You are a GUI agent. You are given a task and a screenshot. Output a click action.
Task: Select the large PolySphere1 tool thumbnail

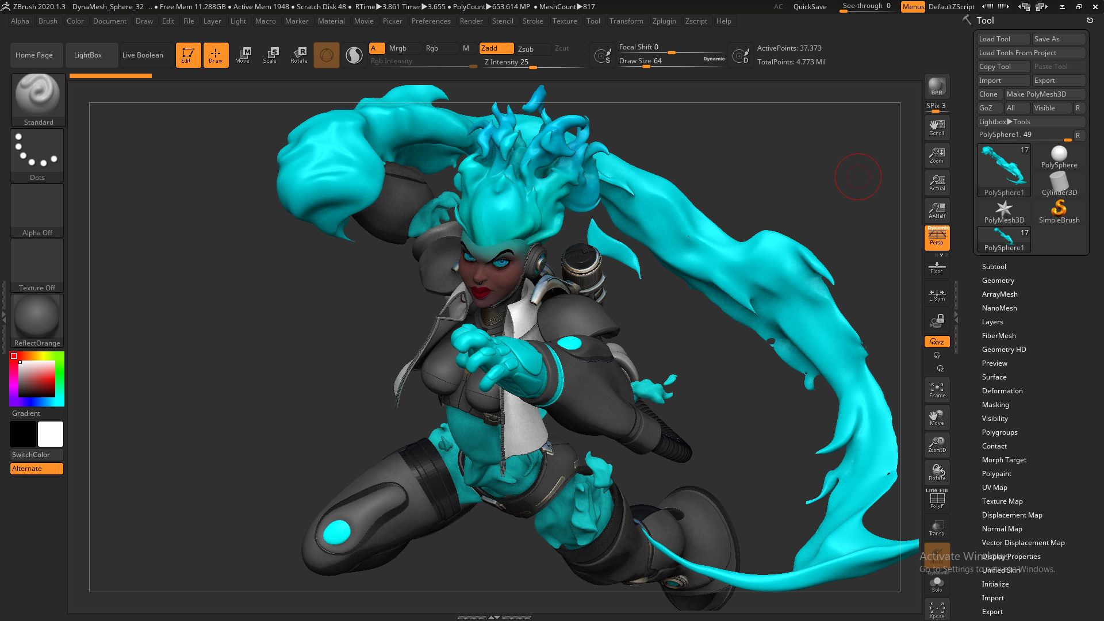click(x=1004, y=170)
